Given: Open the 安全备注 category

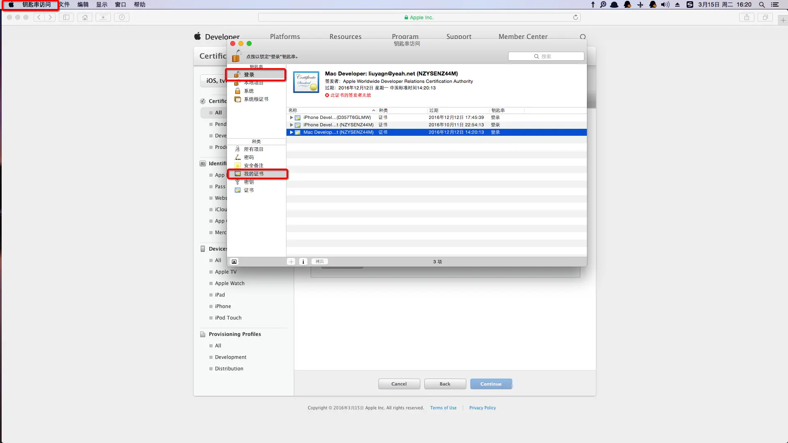Looking at the screenshot, I should [253, 166].
